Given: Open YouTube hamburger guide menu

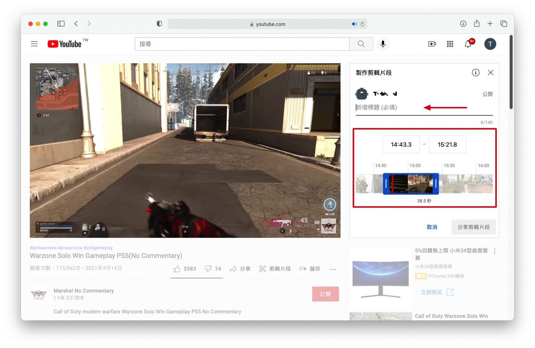Looking at the screenshot, I should 34,44.
